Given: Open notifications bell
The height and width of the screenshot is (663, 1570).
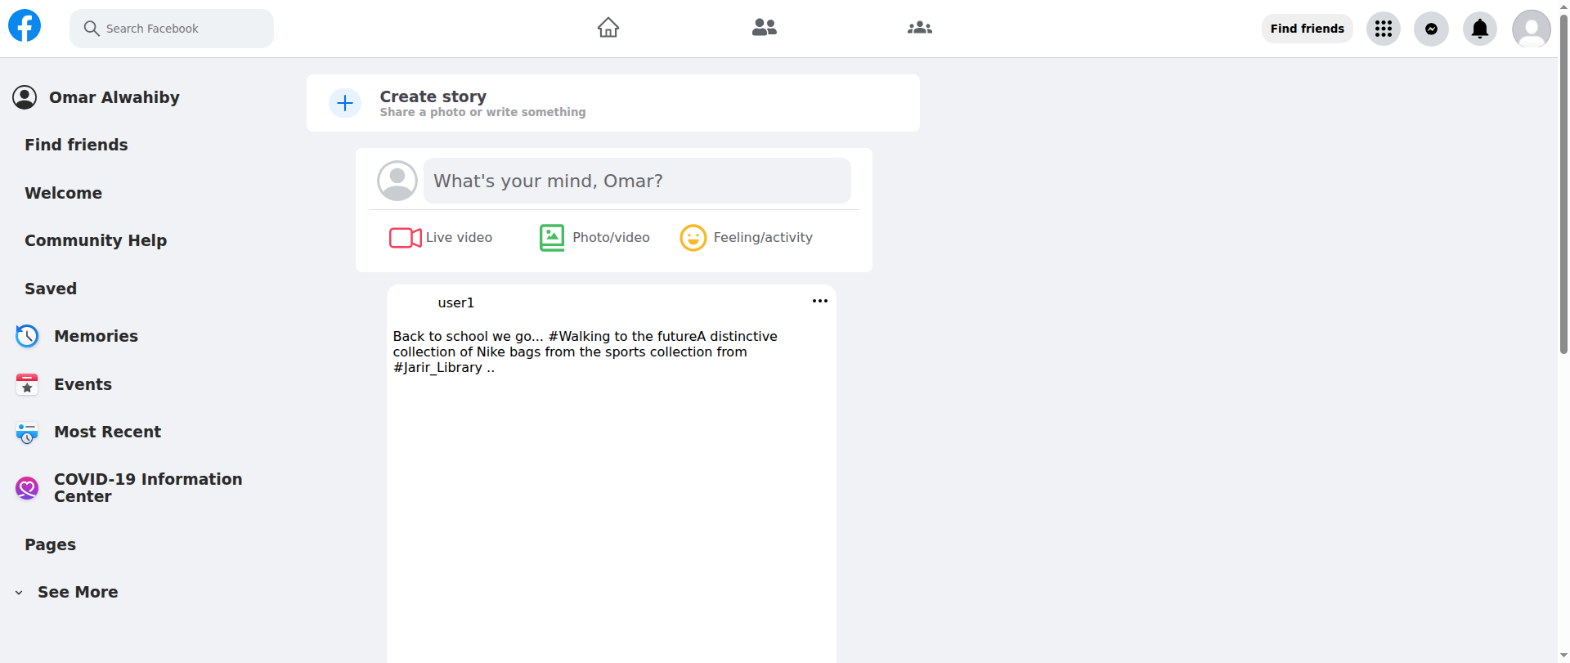Looking at the screenshot, I should click(x=1479, y=29).
